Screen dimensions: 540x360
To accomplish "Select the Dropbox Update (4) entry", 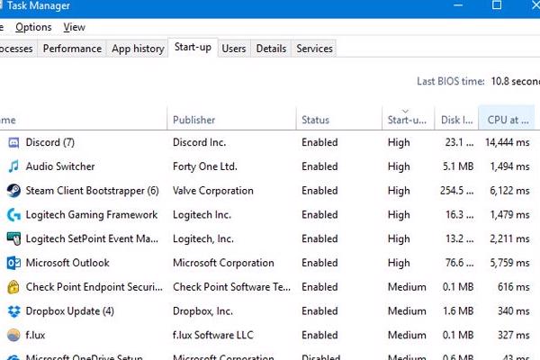I will pyautogui.click(x=70, y=311).
